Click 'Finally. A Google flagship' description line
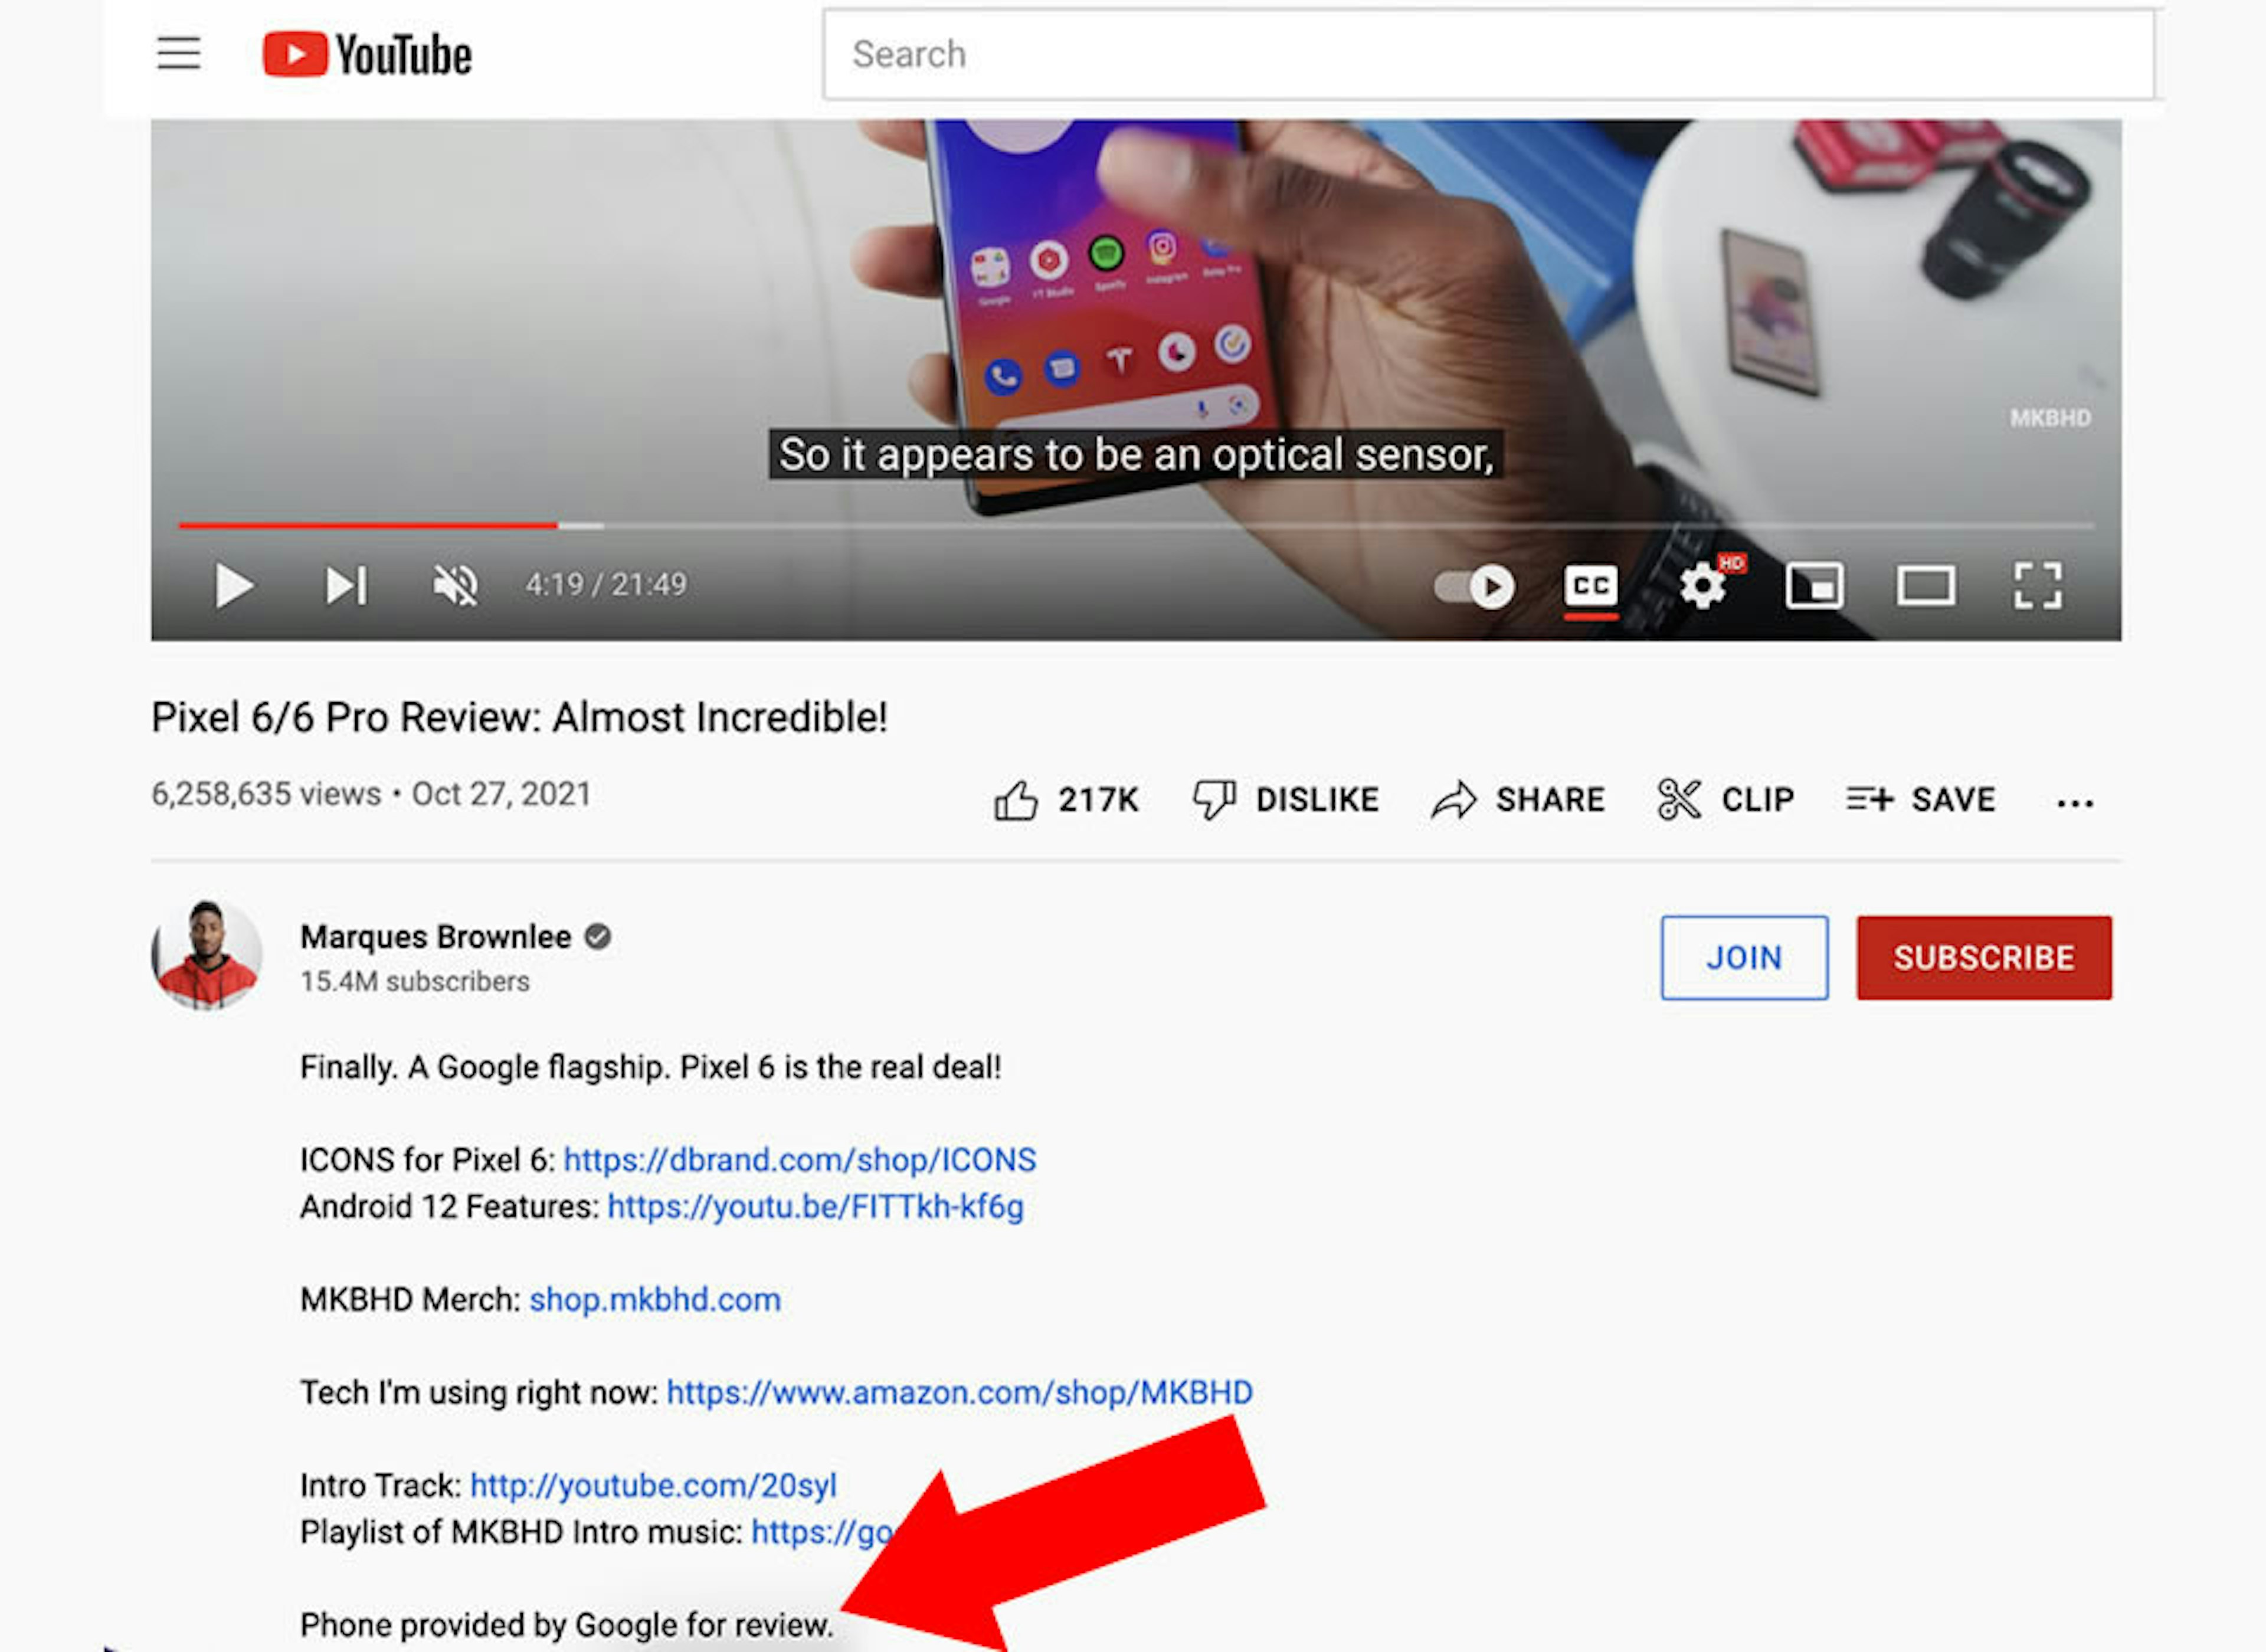 [x=651, y=1067]
